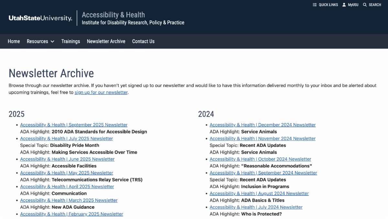Click 'Reasonable Accommodations' highlight text
The height and width of the screenshot is (219, 388).
pyautogui.click(x=276, y=166)
